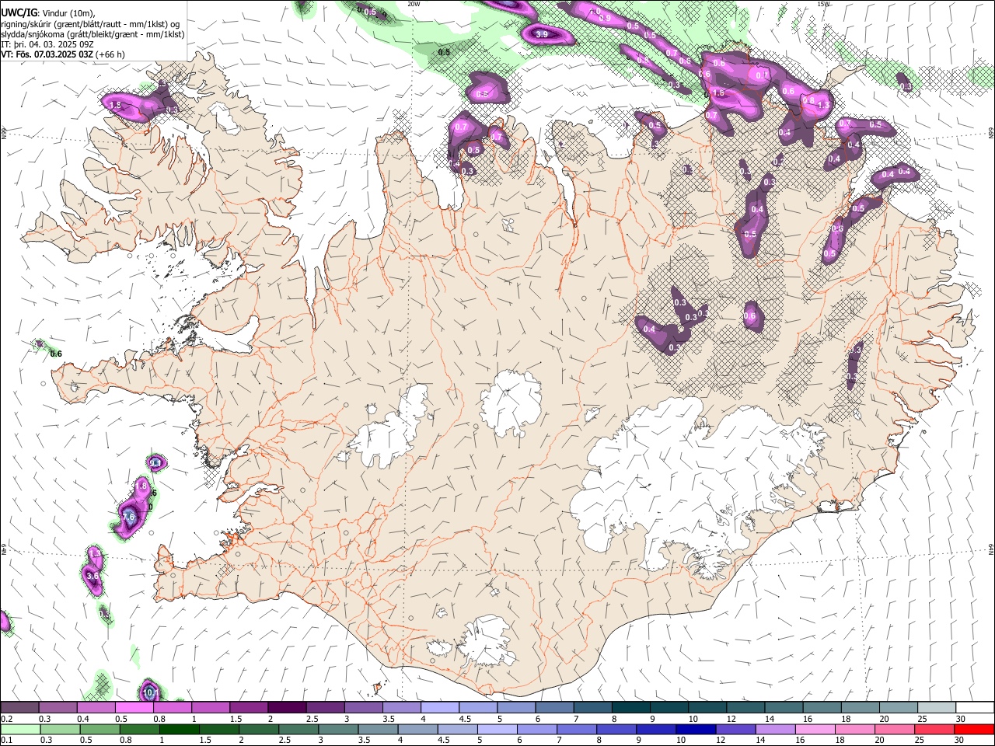Image resolution: width=995 pixels, height=746 pixels.
Task: Click the 0.2 label on the upper scale
Action: point(6,719)
